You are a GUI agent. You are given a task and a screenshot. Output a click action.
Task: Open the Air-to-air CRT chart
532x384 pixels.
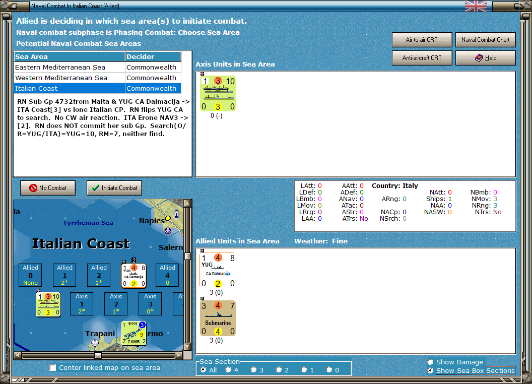(x=422, y=40)
